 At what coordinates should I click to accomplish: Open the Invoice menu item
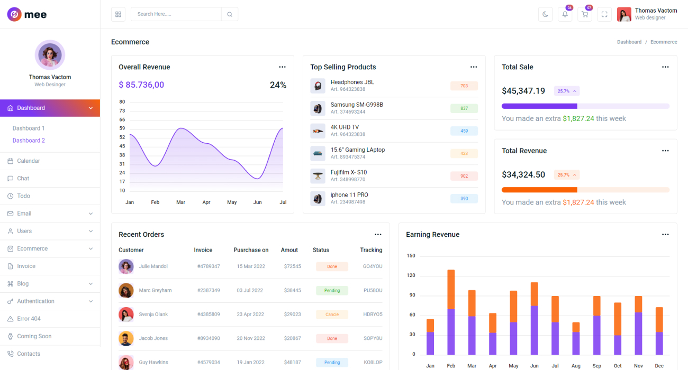[50, 266]
